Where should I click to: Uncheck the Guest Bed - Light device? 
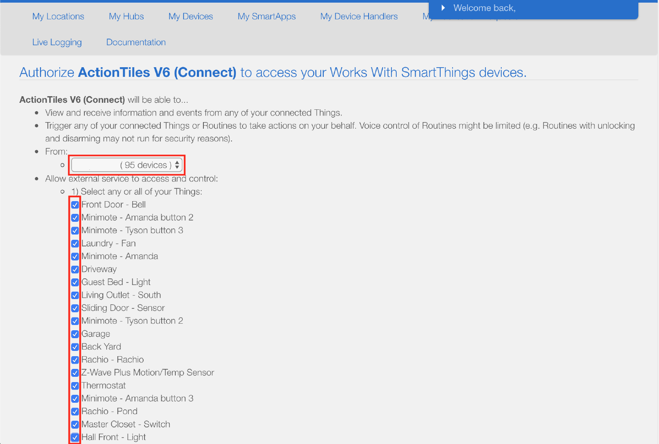75,282
